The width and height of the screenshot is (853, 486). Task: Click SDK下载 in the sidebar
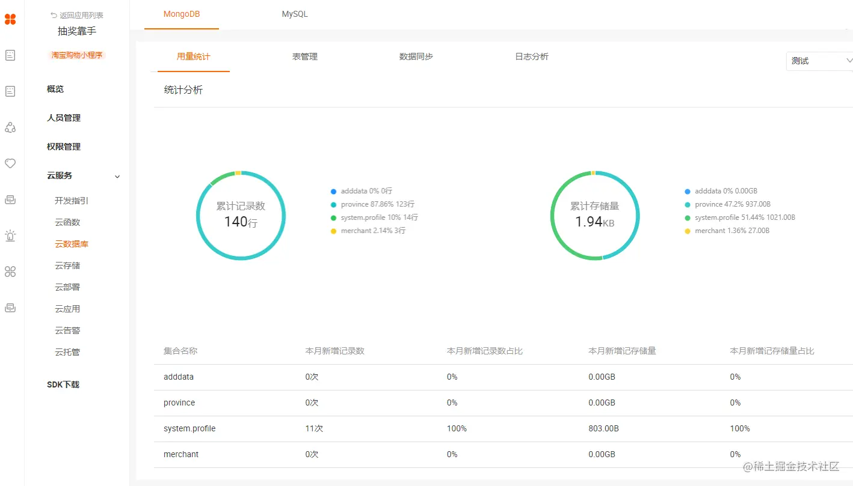[x=63, y=384]
